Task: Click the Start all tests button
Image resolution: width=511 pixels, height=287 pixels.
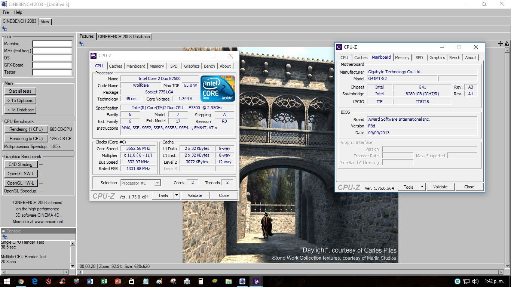Action: (20, 91)
